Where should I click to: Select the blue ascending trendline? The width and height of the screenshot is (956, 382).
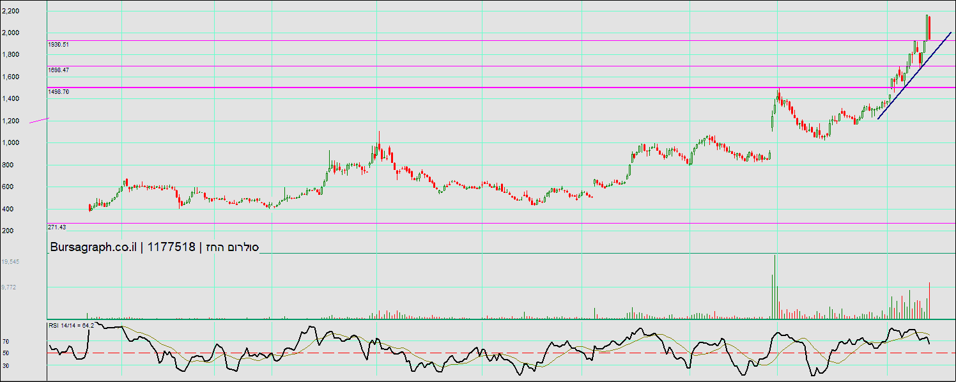(x=914, y=75)
